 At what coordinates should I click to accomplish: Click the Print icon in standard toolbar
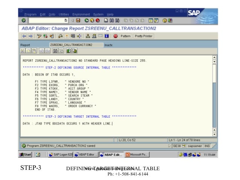tap(106, 20)
